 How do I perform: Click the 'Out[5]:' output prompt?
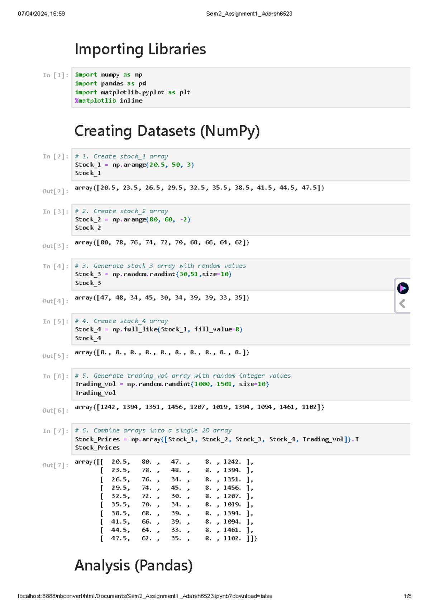click(x=56, y=356)
